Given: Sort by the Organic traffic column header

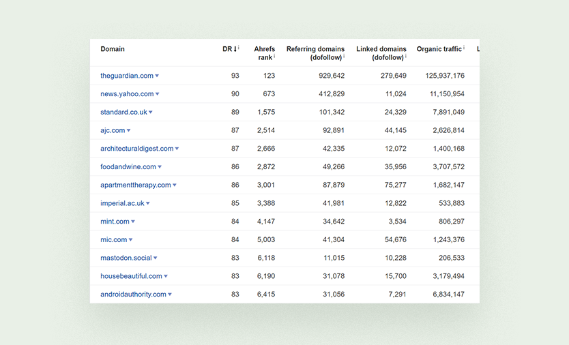Looking at the screenshot, I should [439, 49].
